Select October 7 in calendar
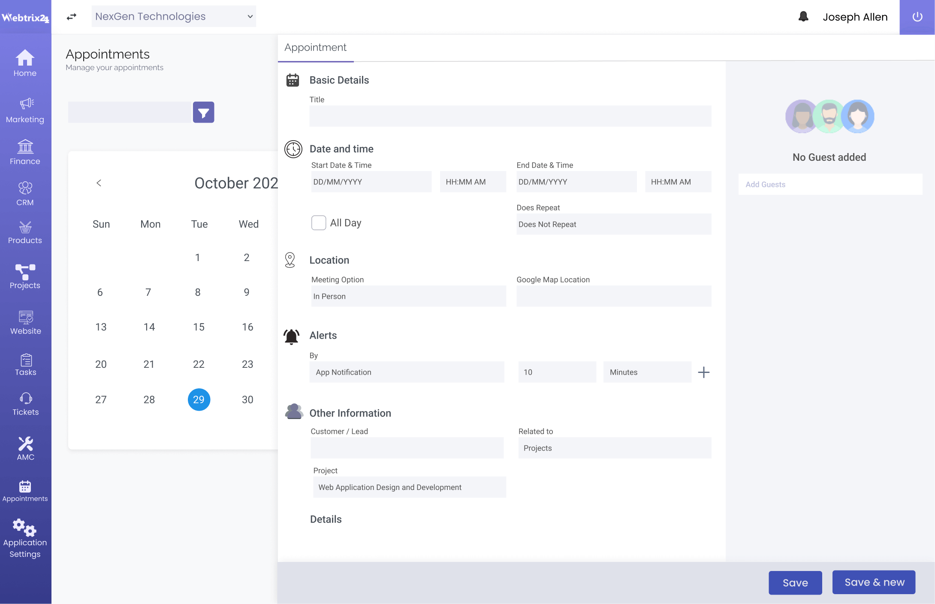935x604 pixels. 148,292
